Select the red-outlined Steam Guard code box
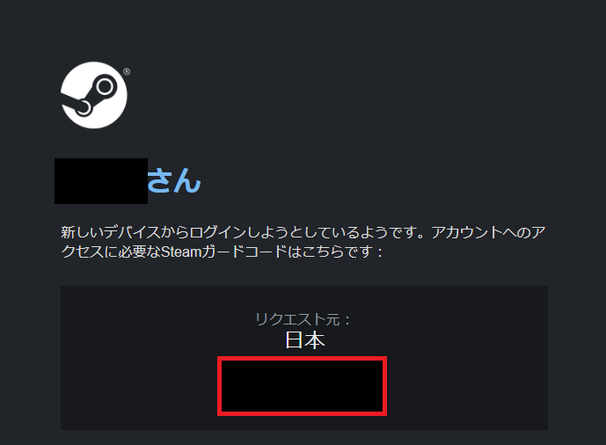 click(x=303, y=386)
